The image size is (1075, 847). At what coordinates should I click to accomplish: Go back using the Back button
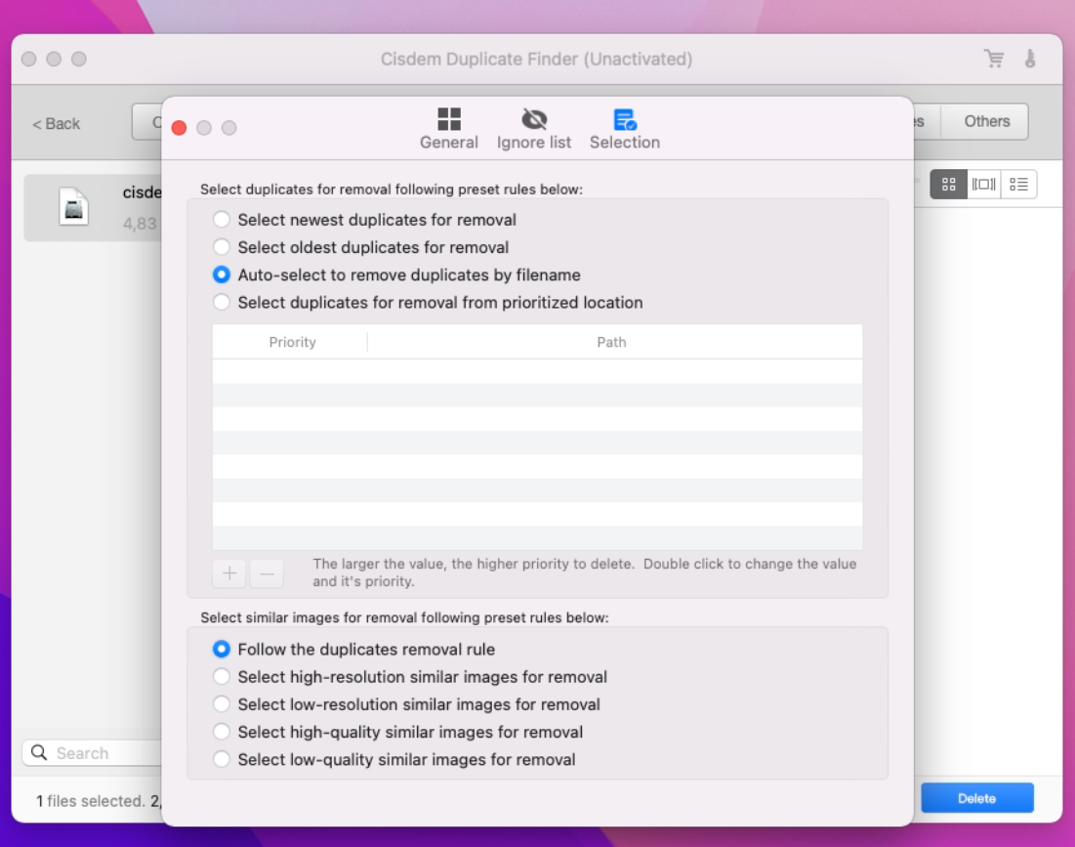[x=57, y=123]
